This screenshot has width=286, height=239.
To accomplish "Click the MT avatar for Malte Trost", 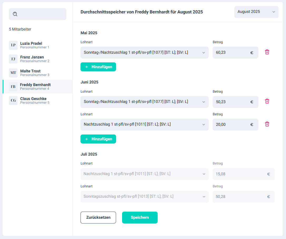I will point(13,73).
